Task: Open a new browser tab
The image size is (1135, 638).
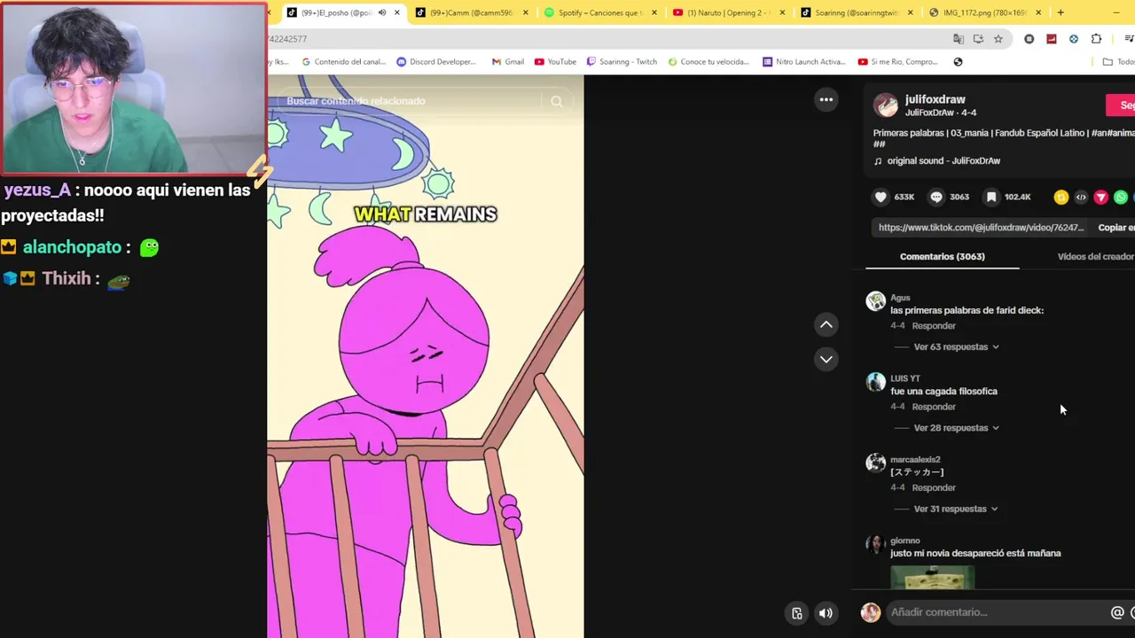Action: [x=1061, y=12]
